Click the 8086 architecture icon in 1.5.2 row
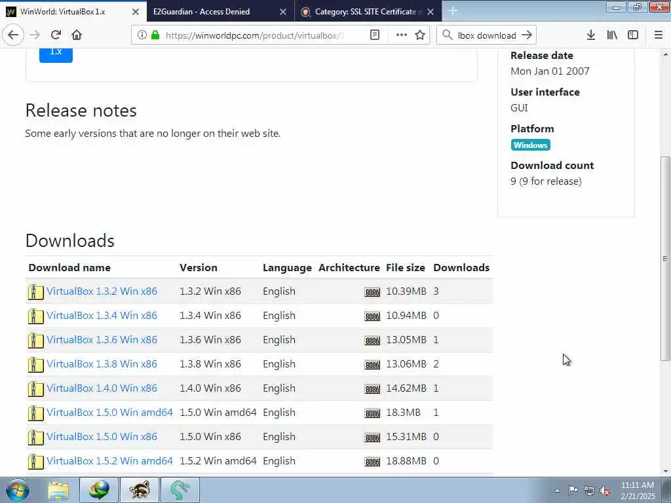 tap(372, 462)
